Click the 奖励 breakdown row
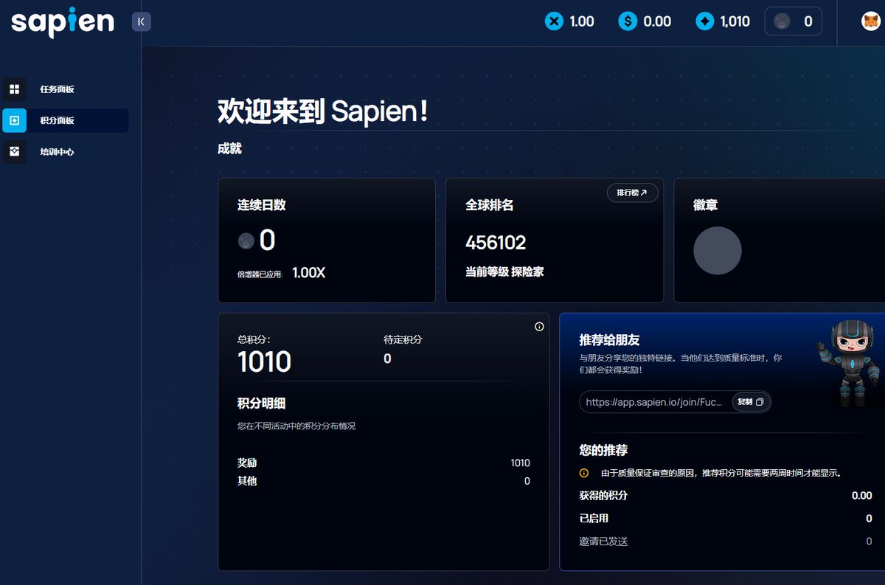The image size is (885, 585). [383, 463]
